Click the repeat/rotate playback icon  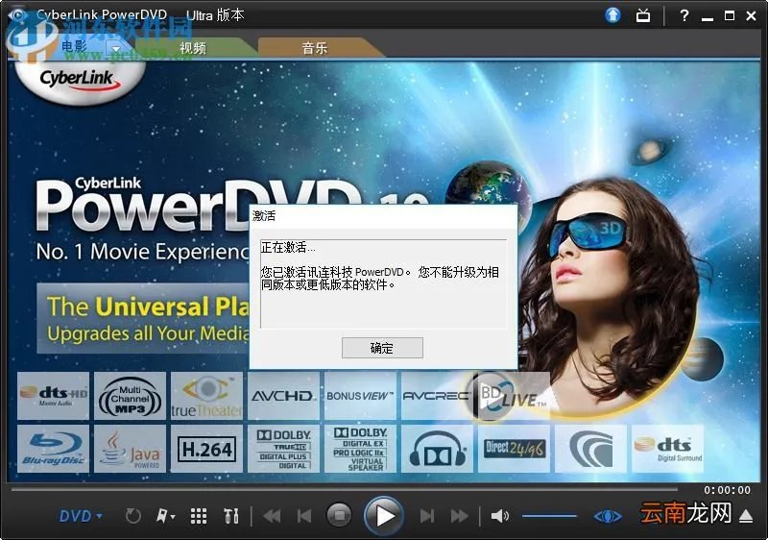pos(133,516)
